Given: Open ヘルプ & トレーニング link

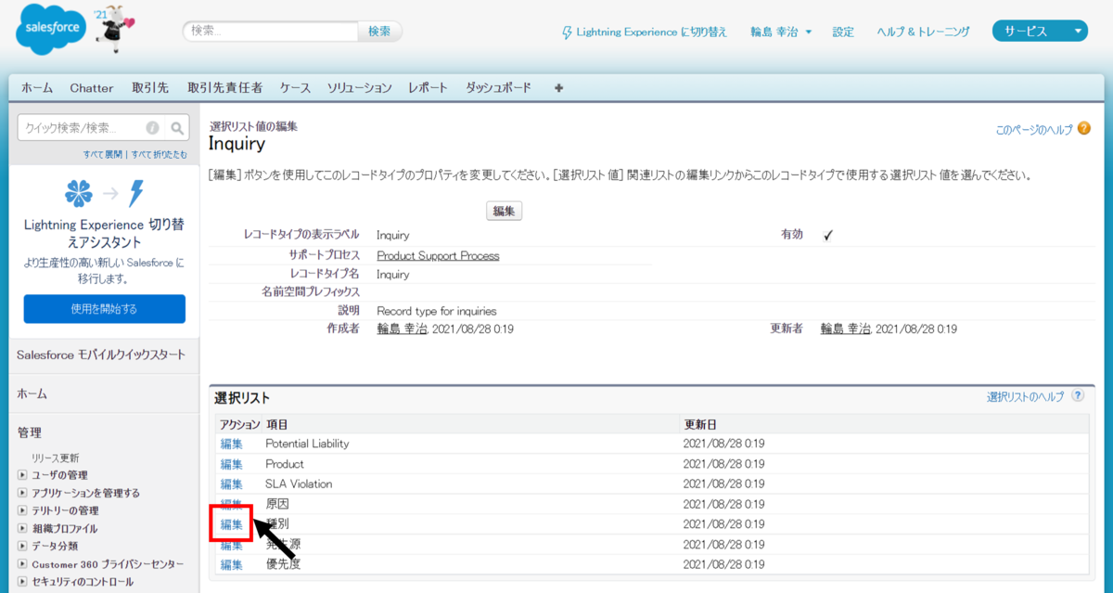Looking at the screenshot, I should point(924,32).
